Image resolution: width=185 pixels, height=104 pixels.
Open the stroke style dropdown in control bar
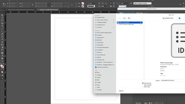click(x=96, y=6)
